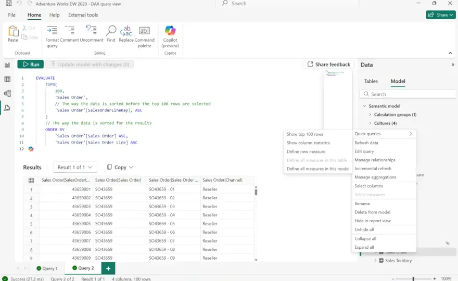Click the inline Copilot icon on line 12
The width and height of the screenshot is (458, 281).
coord(31,149)
